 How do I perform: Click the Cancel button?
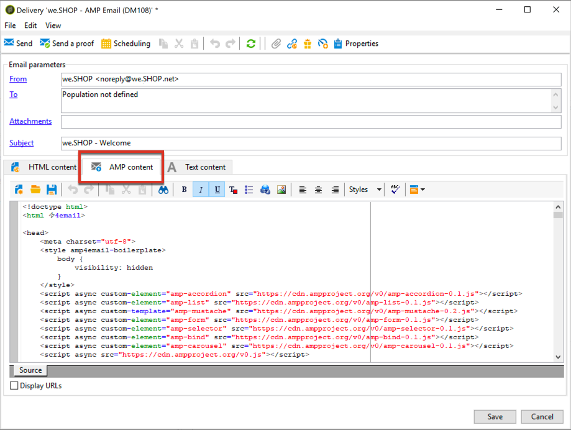pos(542,416)
